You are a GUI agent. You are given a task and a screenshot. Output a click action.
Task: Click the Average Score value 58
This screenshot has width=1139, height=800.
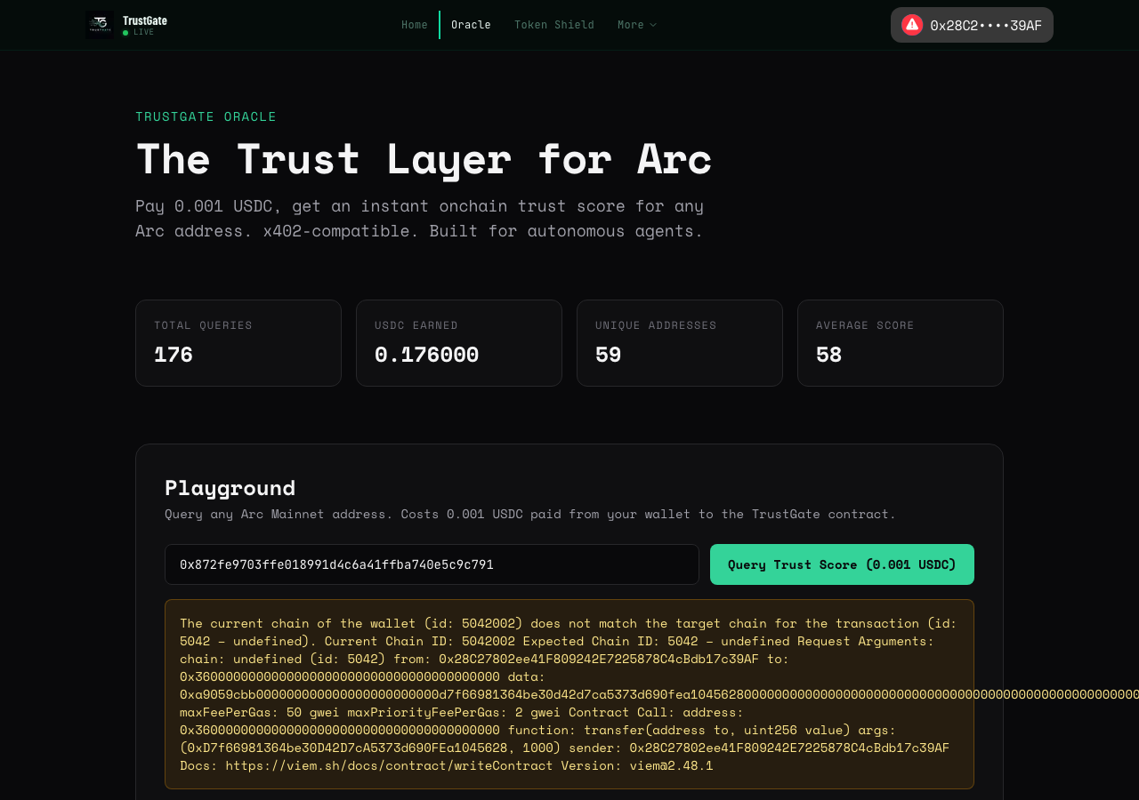(829, 355)
